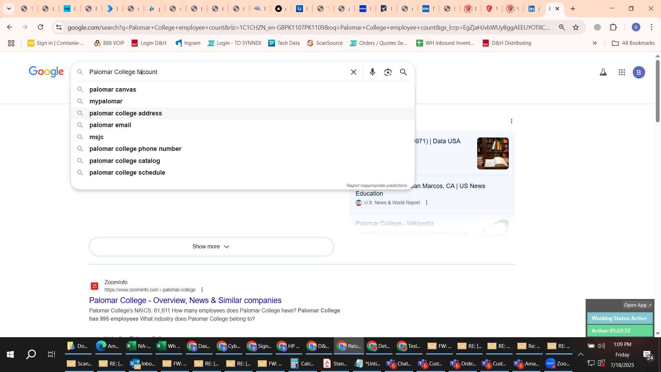661x372 pixels.
Task: Submit search with blue magnifier icon
Action: pyautogui.click(x=403, y=72)
